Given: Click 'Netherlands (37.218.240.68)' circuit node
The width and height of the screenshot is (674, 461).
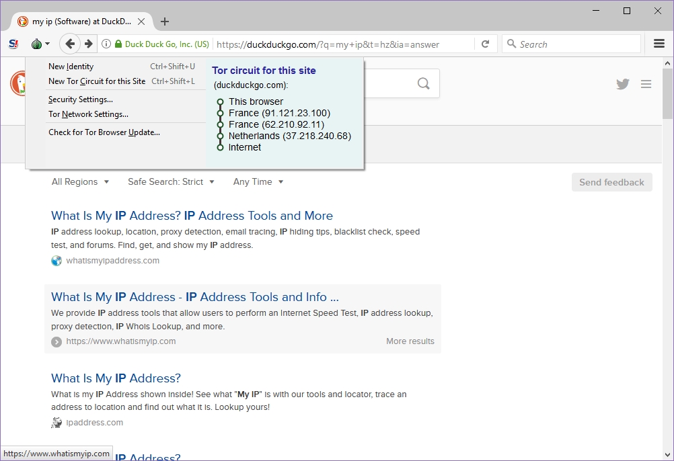Looking at the screenshot, I should tap(290, 136).
